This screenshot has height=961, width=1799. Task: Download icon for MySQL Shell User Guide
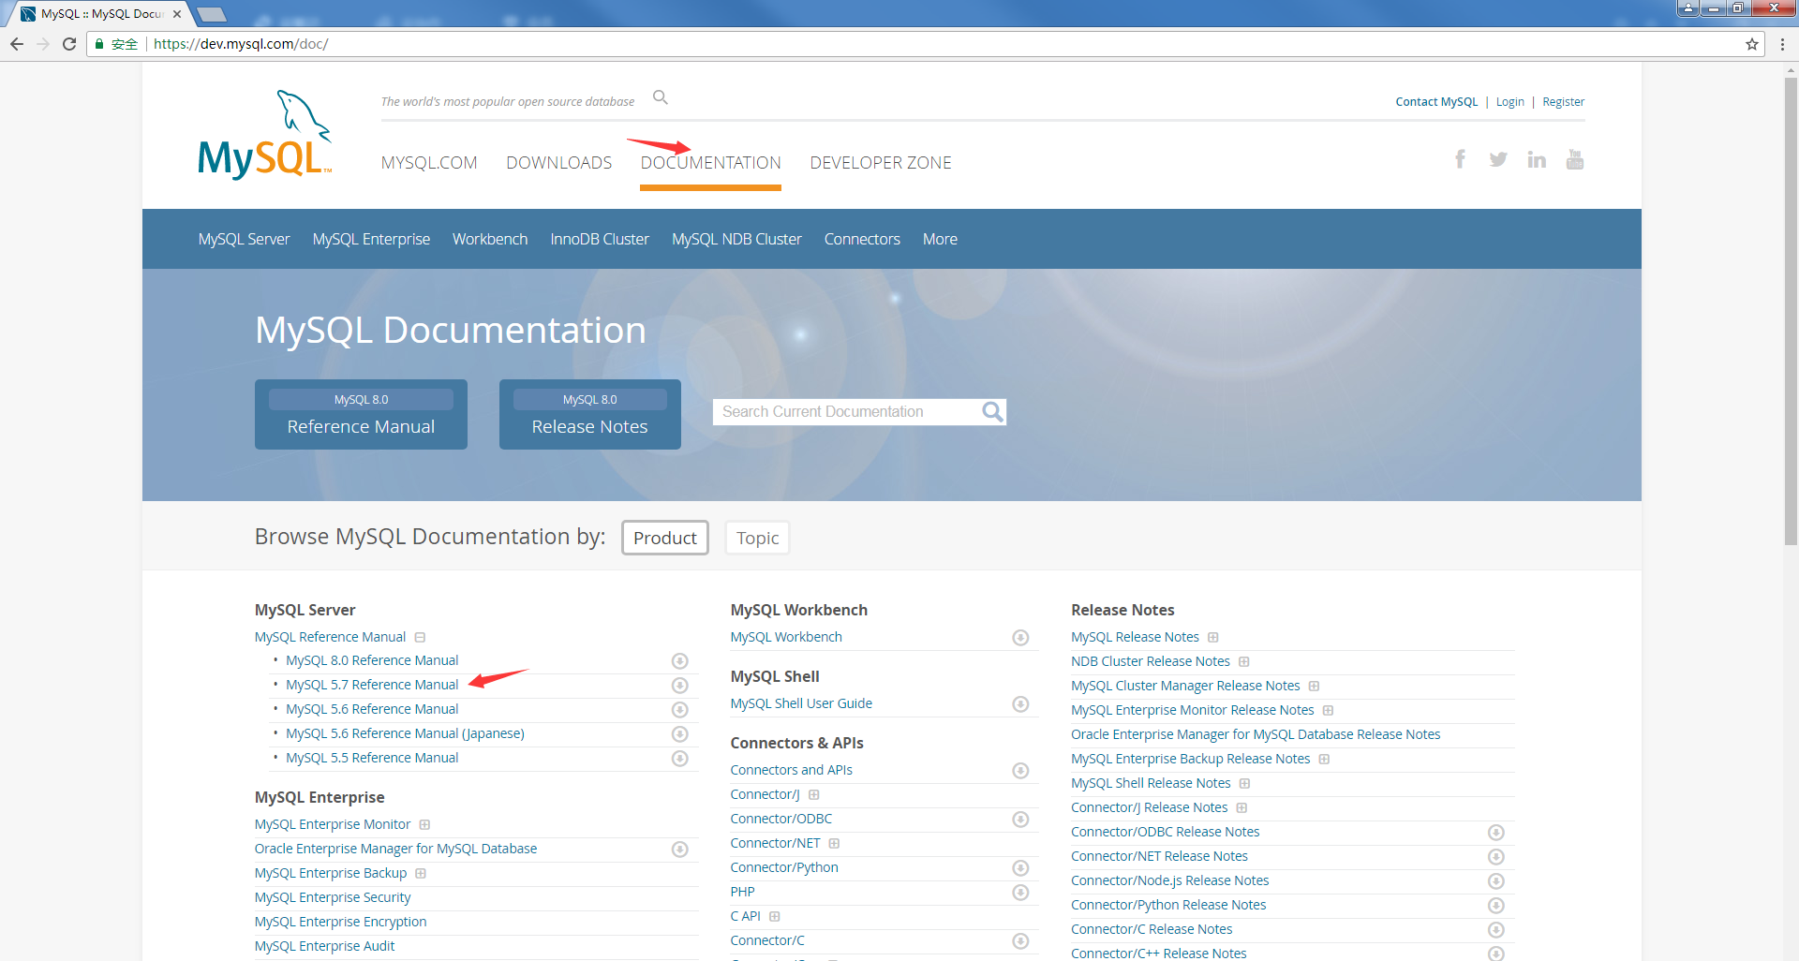pos(1021,704)
